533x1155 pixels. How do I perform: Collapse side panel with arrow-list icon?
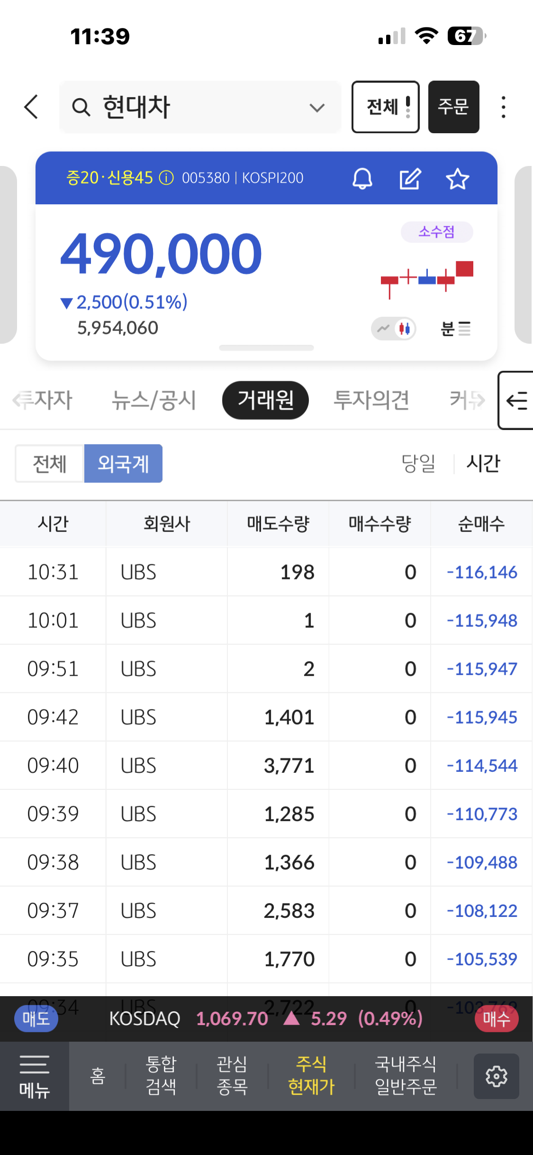pos(516,401)
